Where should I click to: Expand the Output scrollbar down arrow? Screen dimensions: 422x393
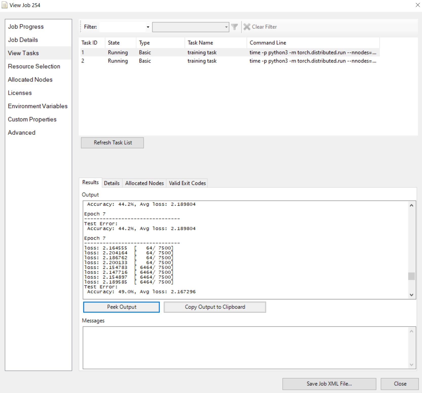[411, 295]
